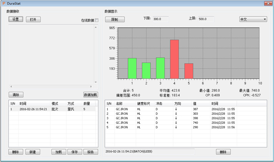Click the 数据加载 button
Screen dimensions: 274x162
point(90,95)
